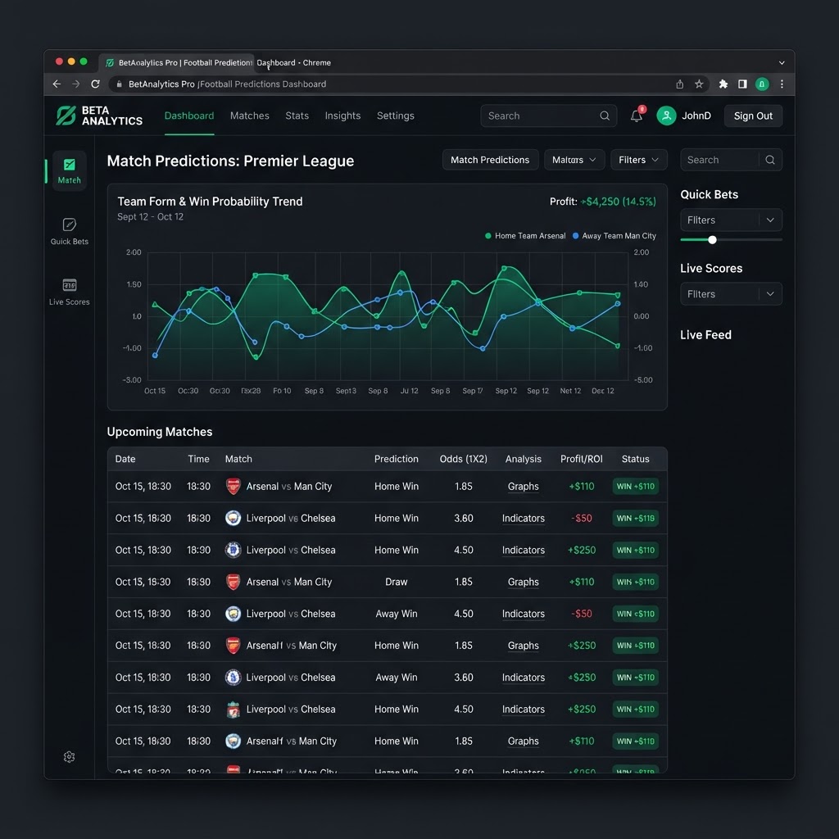Toggle the browser side panel icon
This screenshot has height=839, width=839.
[742, 84]
